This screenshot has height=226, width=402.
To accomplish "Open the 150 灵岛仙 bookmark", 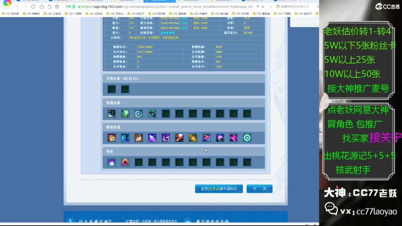I will [x=115, y=13].
